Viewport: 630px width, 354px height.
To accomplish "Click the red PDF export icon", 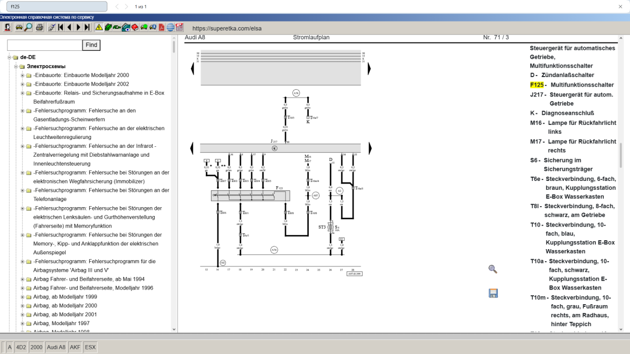I will pos(162,27).
